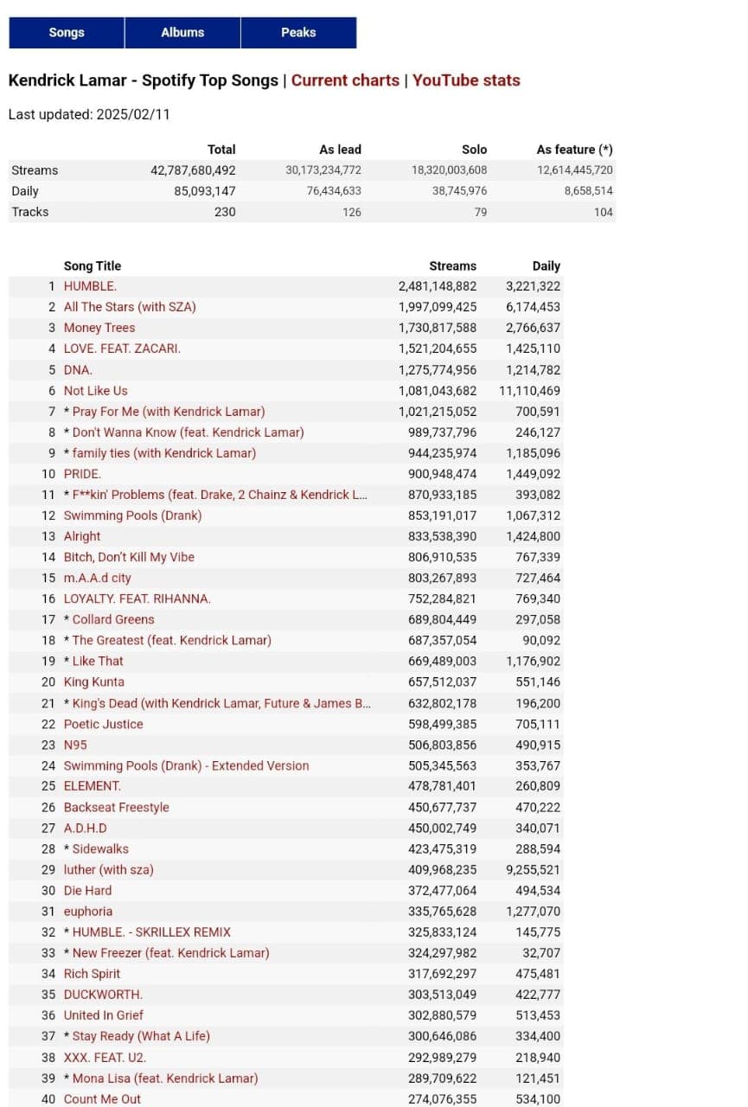Open the Money Trees song page
748x1107 pixels.
[x=99, y=328]
